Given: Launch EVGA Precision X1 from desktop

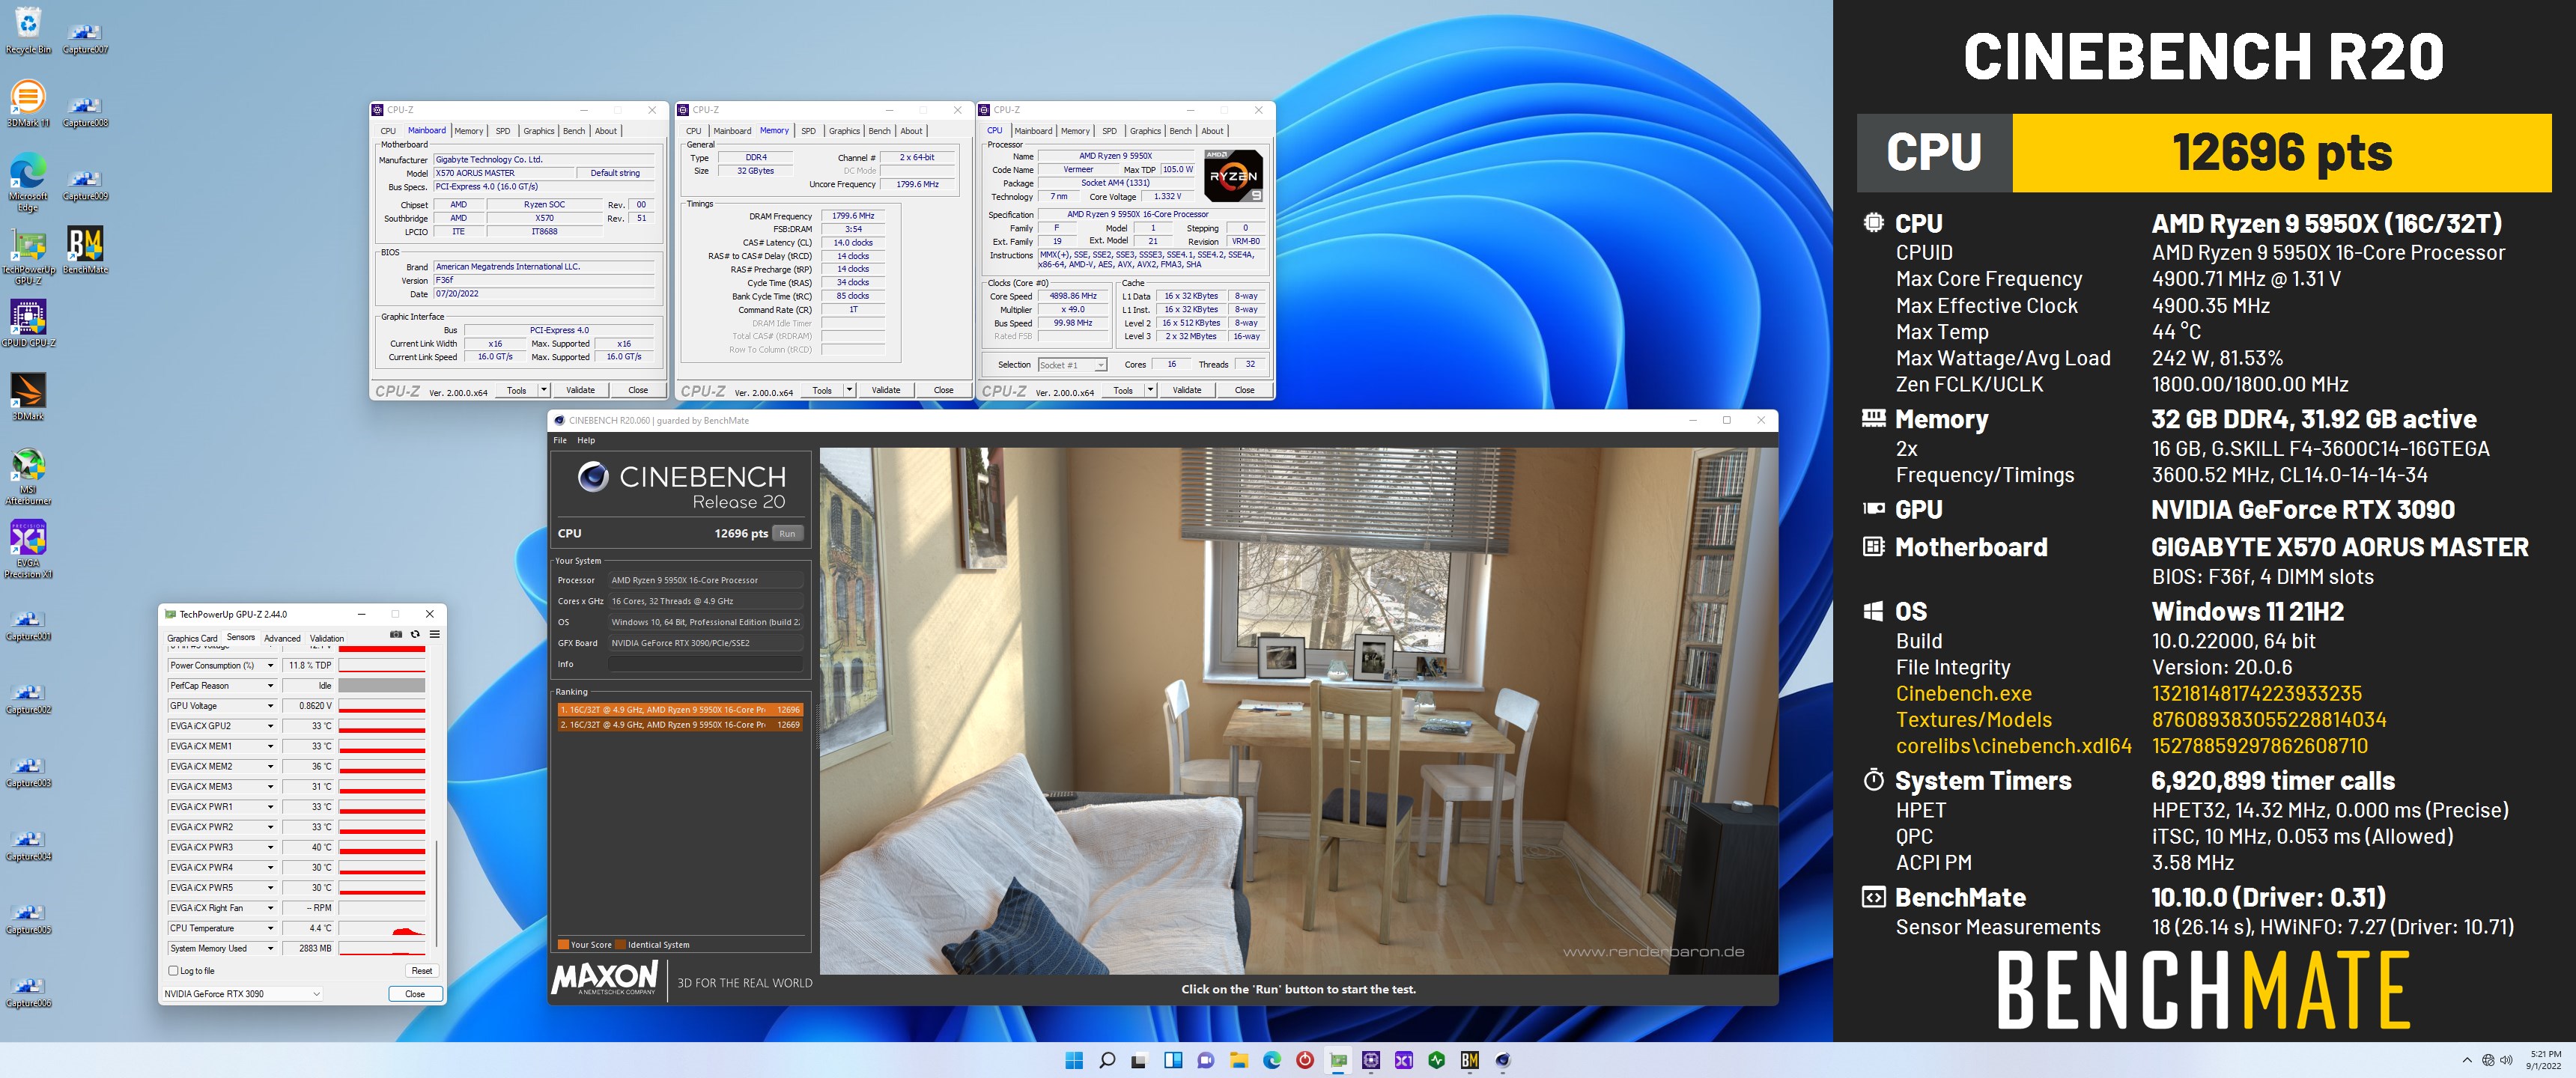Looking at the screenshot, I should (28, 549).
